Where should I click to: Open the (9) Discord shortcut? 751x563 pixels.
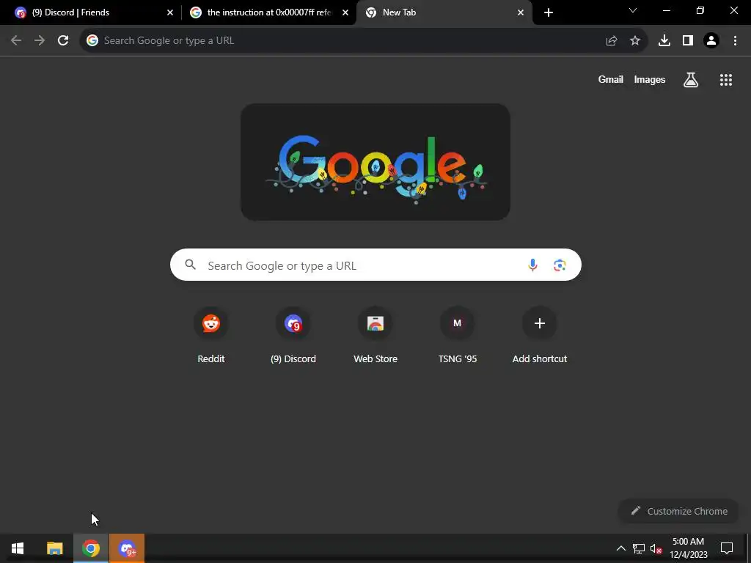pos(293,336)
